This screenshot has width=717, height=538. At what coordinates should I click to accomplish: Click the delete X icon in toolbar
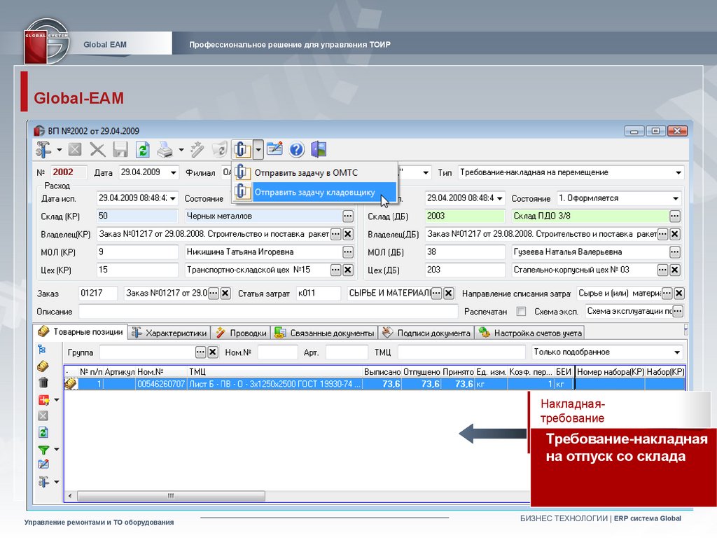97,150
